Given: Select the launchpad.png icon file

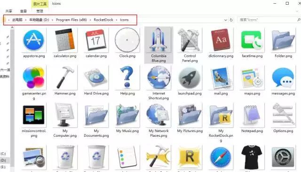Looking at the screenshot, I should tap(190, 80).
